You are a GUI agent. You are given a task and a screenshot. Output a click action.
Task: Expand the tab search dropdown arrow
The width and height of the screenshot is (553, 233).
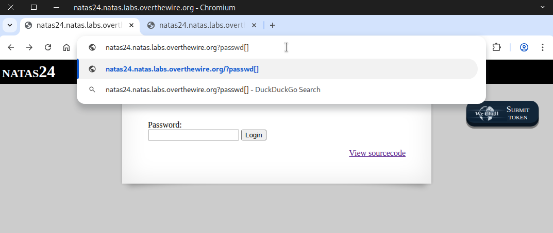[x=9, y=25]
